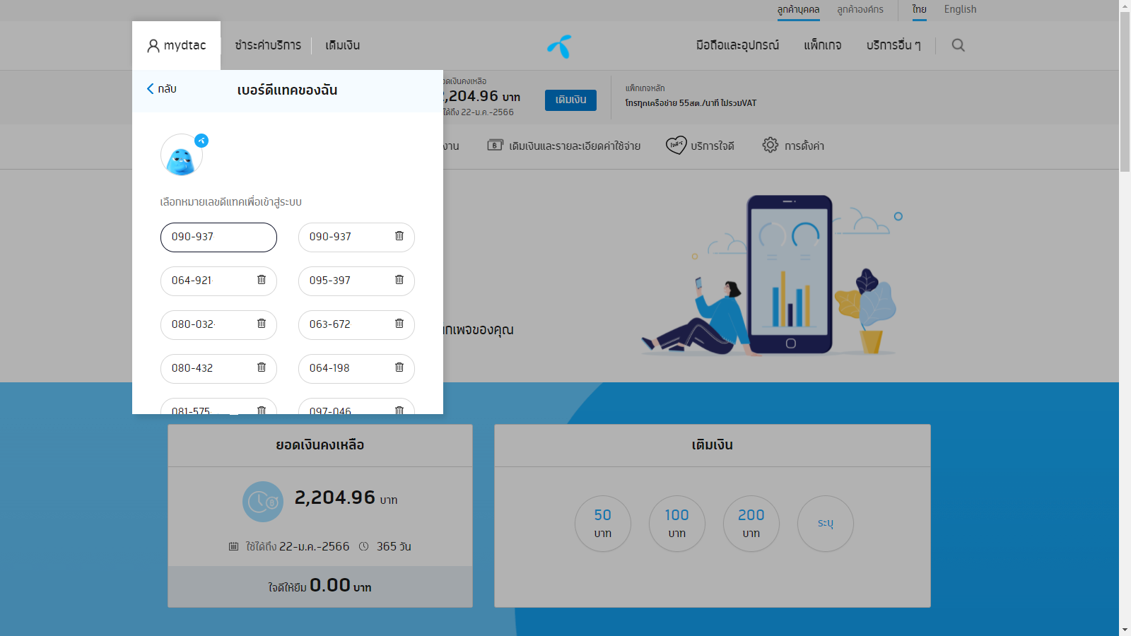Open the บริการใจดี tab

coord(700,146)
